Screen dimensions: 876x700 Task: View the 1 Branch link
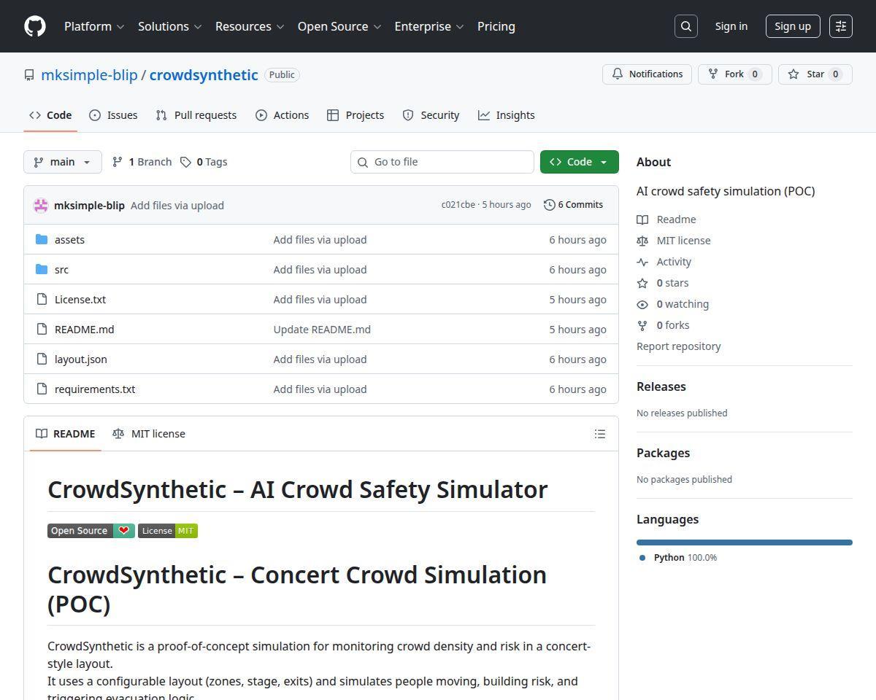click(142, 162)
